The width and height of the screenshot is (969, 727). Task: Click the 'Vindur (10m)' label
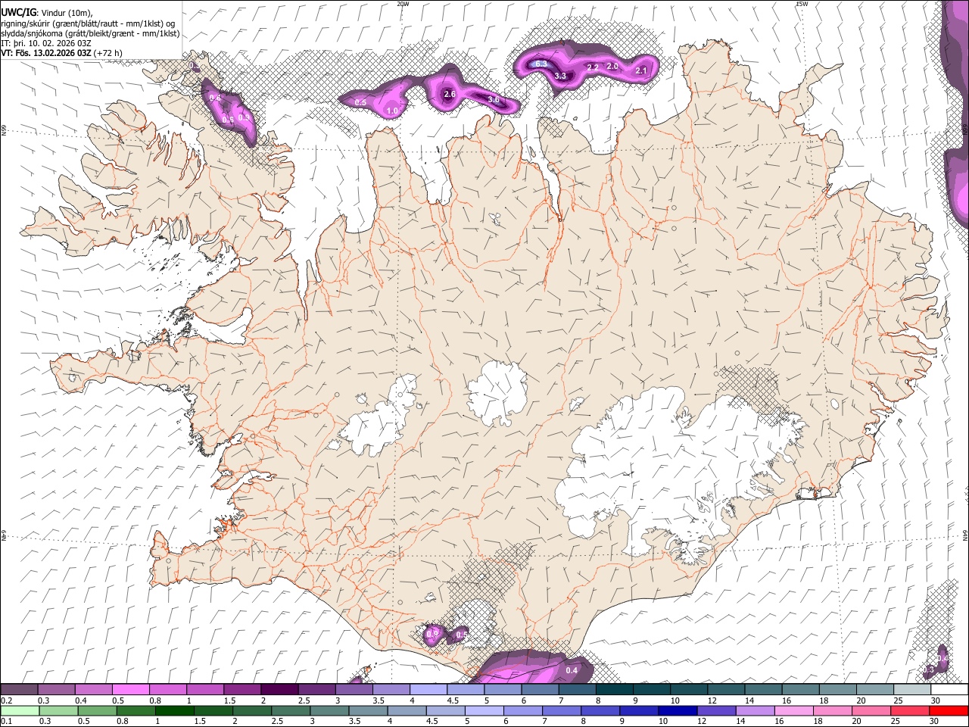pos(67,12)
